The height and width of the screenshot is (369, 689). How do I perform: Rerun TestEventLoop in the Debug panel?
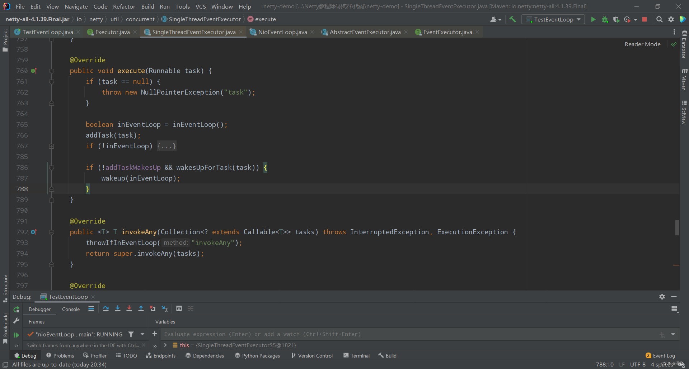point(16,309)
